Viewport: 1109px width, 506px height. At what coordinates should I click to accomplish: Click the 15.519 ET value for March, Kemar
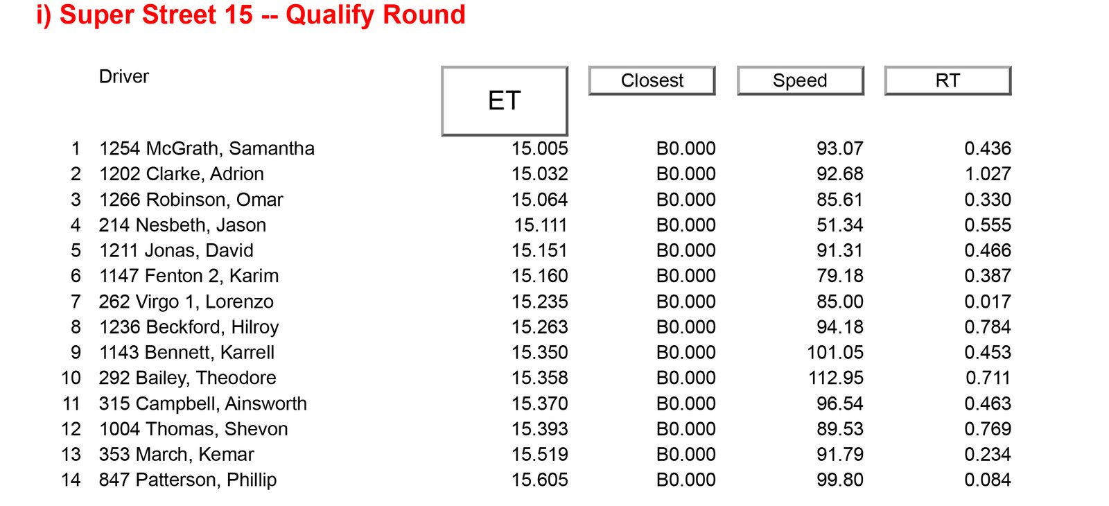tap(540, 455)
